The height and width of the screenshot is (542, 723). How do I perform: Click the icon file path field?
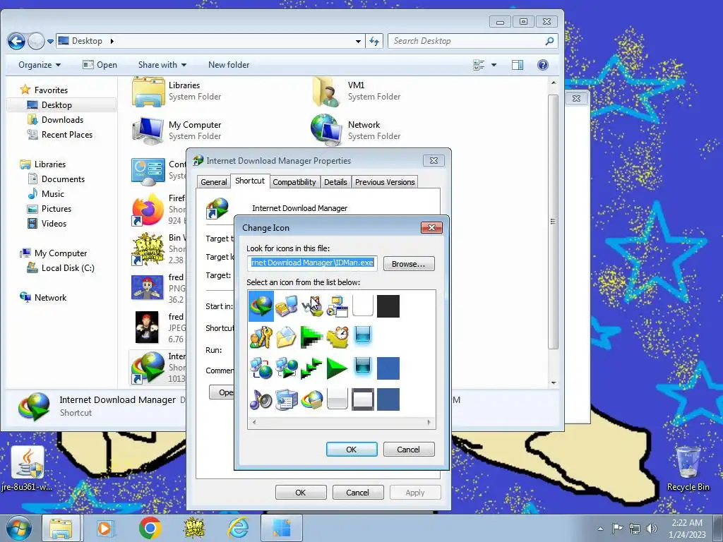pyautogui.click(x=312, y=263)
